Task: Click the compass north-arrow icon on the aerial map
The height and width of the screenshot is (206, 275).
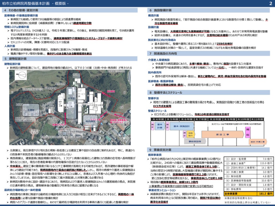Action: click(x=21, y=75)
